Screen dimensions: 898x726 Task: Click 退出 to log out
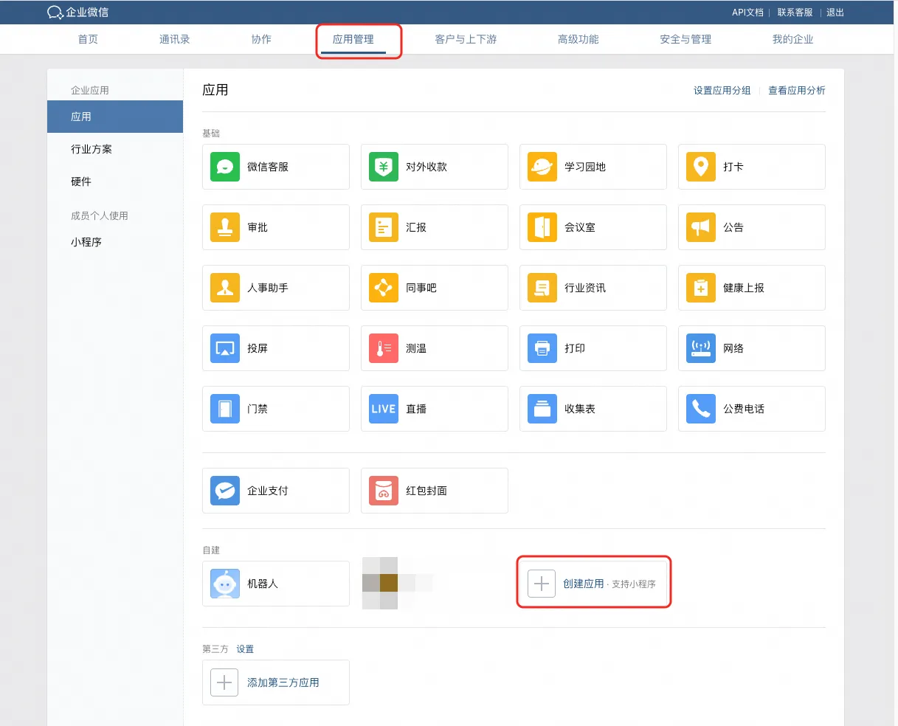pos(835,13)
